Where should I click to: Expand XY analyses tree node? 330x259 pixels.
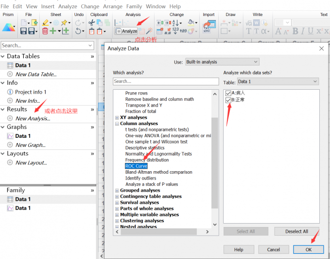[117, 118]
